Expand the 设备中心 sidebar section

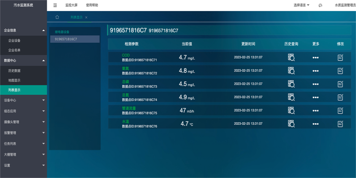tap(23, 100)
